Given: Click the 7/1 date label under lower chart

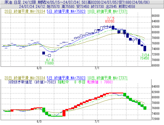Looking at the screenshot, I should tap(97, 122).
